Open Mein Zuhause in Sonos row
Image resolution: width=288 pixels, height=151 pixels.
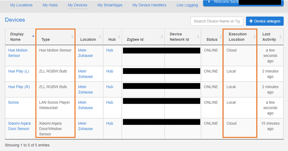pos(85,105)
